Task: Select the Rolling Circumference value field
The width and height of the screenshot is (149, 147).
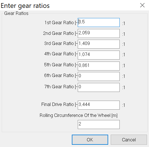Action: pos(99,125)
